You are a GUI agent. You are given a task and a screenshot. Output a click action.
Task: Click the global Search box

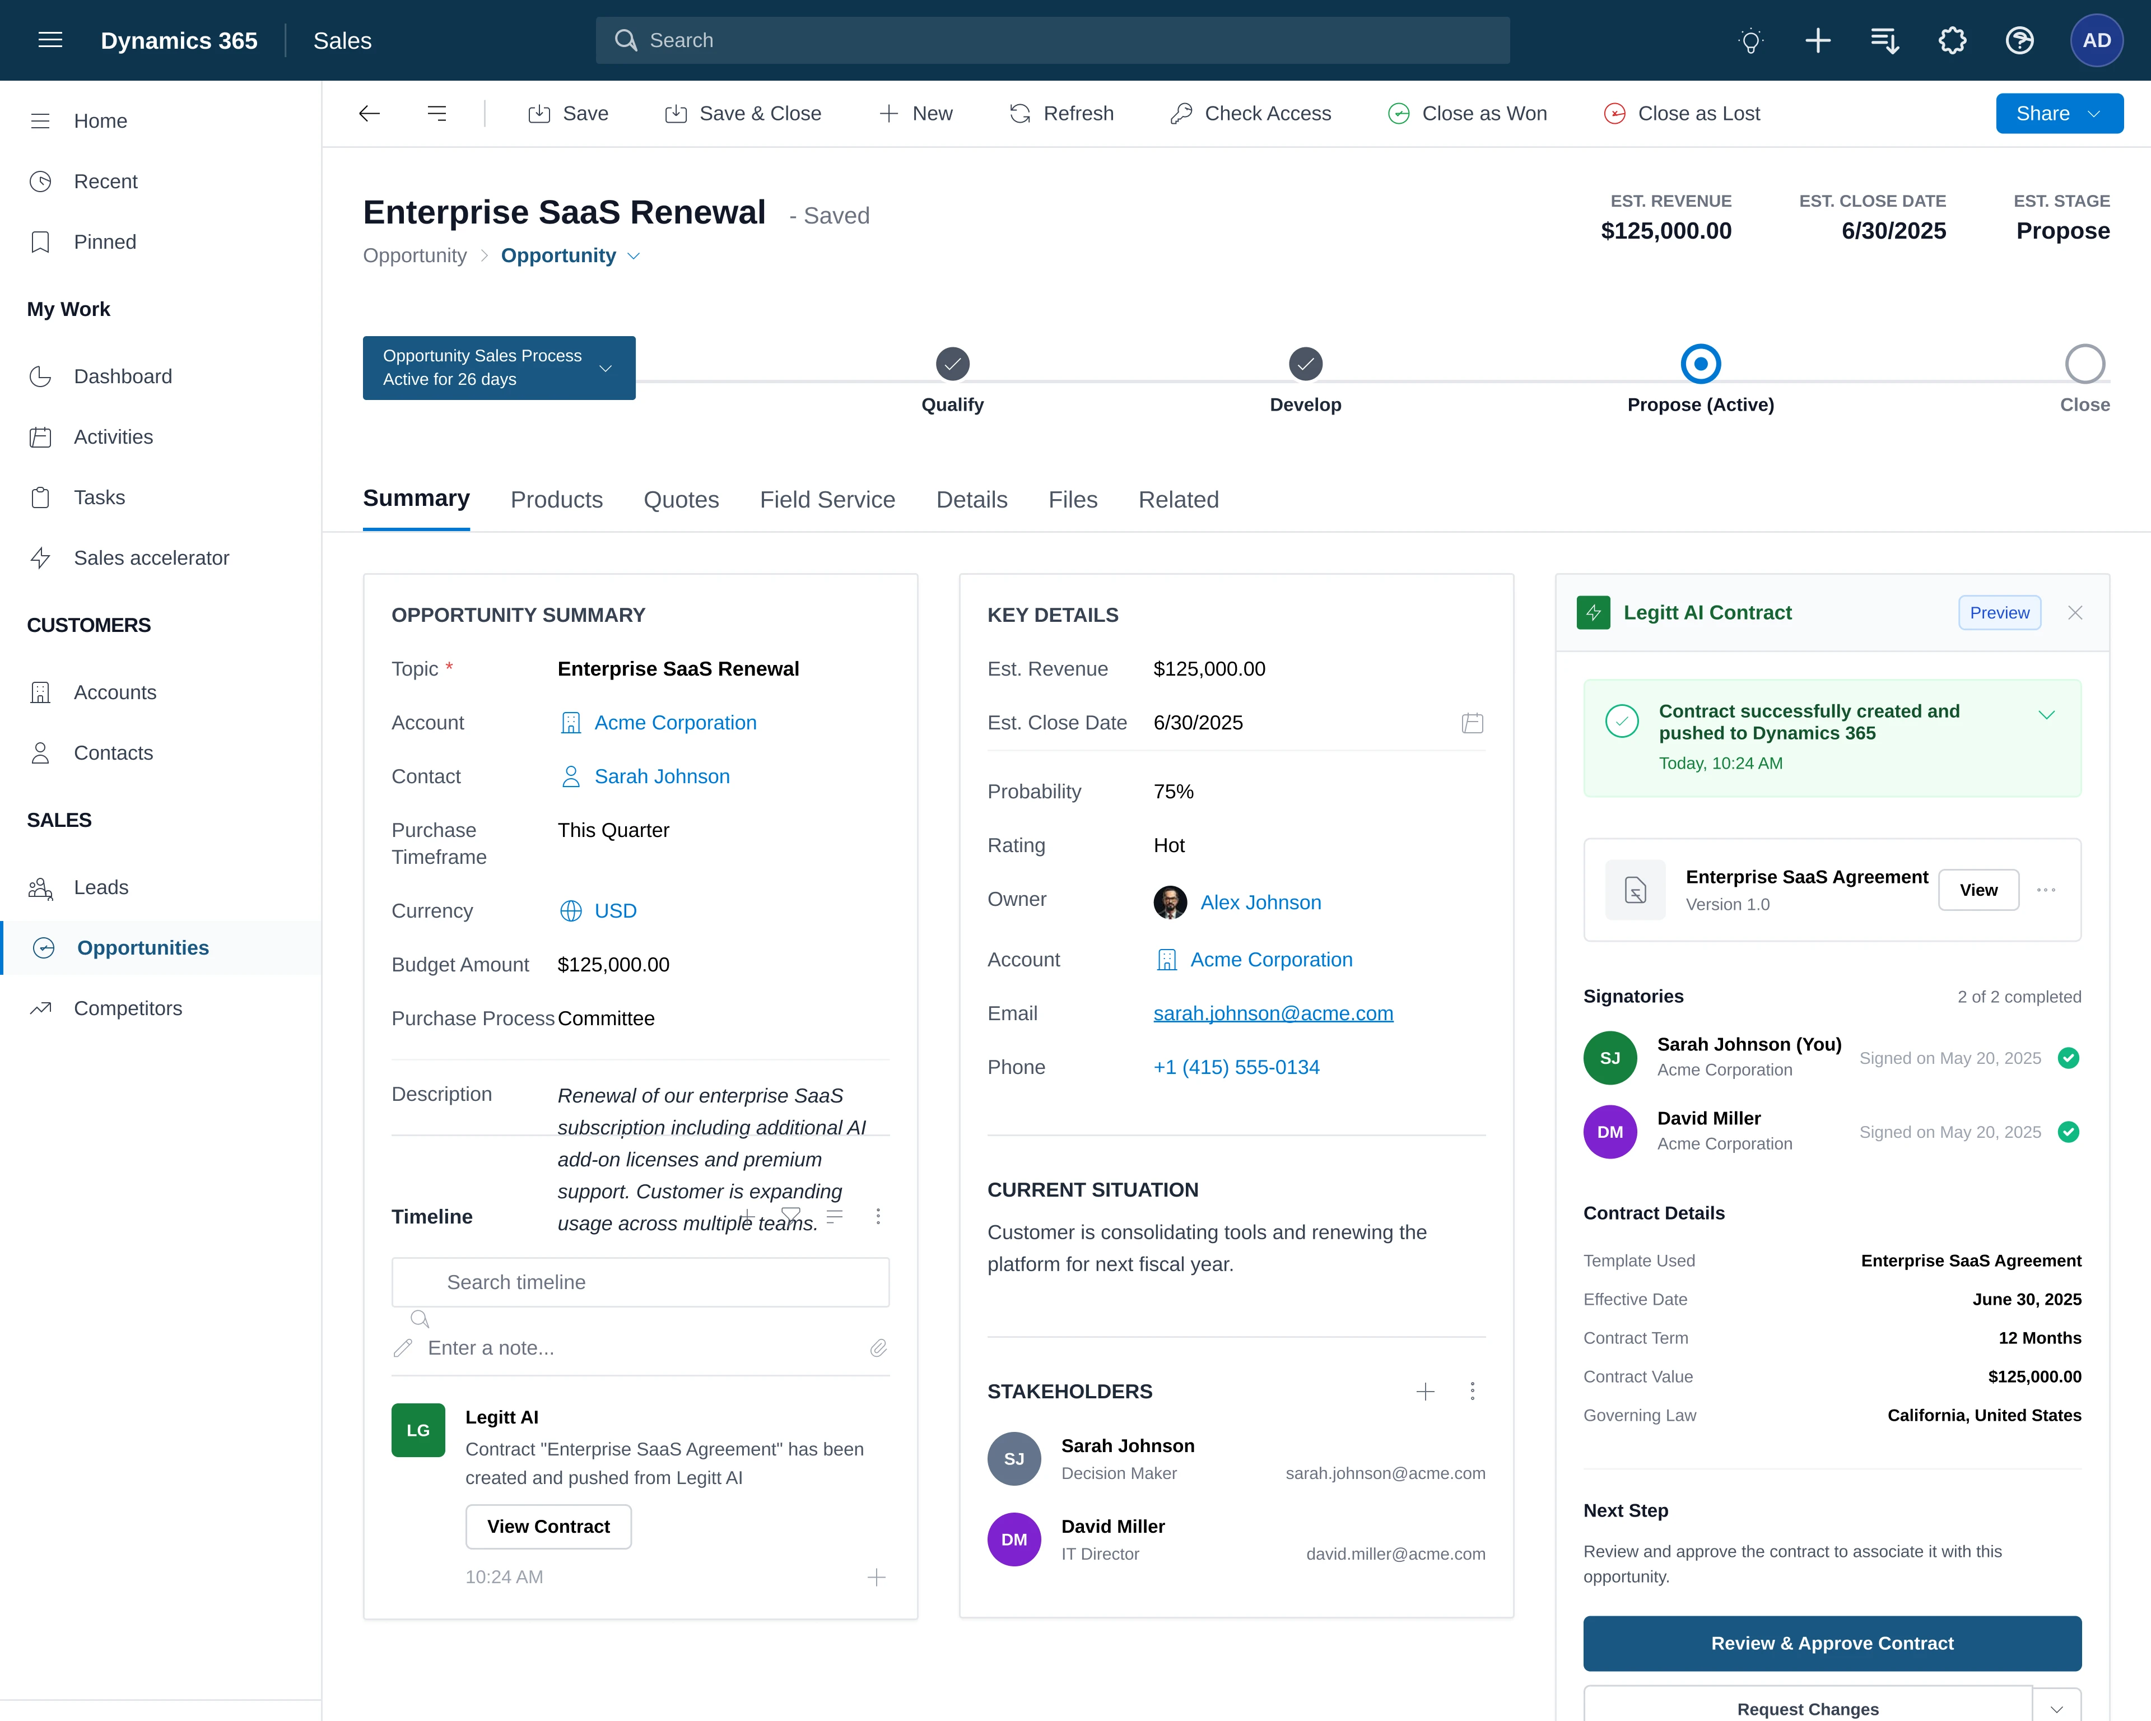point(1053,40)
